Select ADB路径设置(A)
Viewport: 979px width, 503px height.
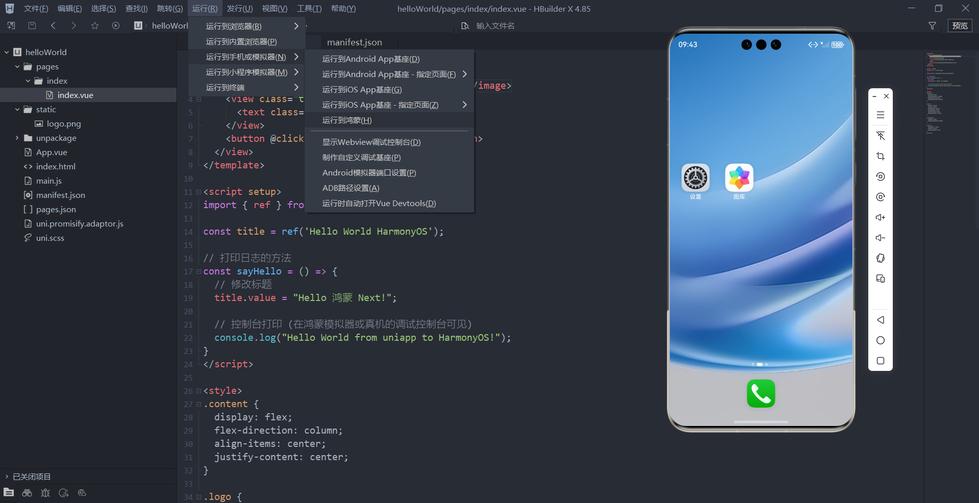390,188
